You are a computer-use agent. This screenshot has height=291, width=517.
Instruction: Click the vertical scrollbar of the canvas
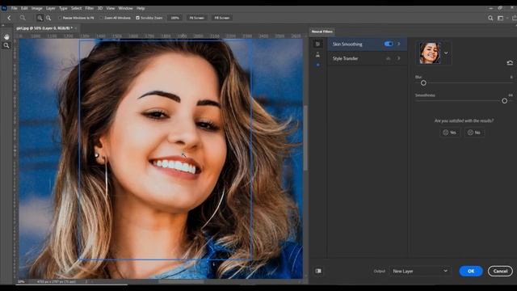[x=305, y=137]
